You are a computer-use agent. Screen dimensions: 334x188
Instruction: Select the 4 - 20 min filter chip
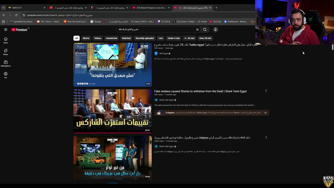point(189,38)
